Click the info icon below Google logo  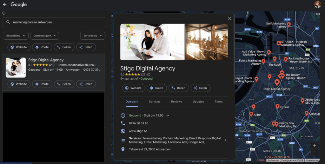click(4, 13)
